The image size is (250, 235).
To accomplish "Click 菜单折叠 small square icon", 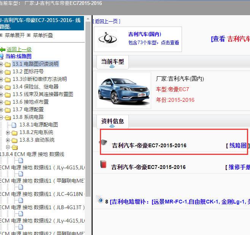I will pyautogui.click(x=28, y=35).
